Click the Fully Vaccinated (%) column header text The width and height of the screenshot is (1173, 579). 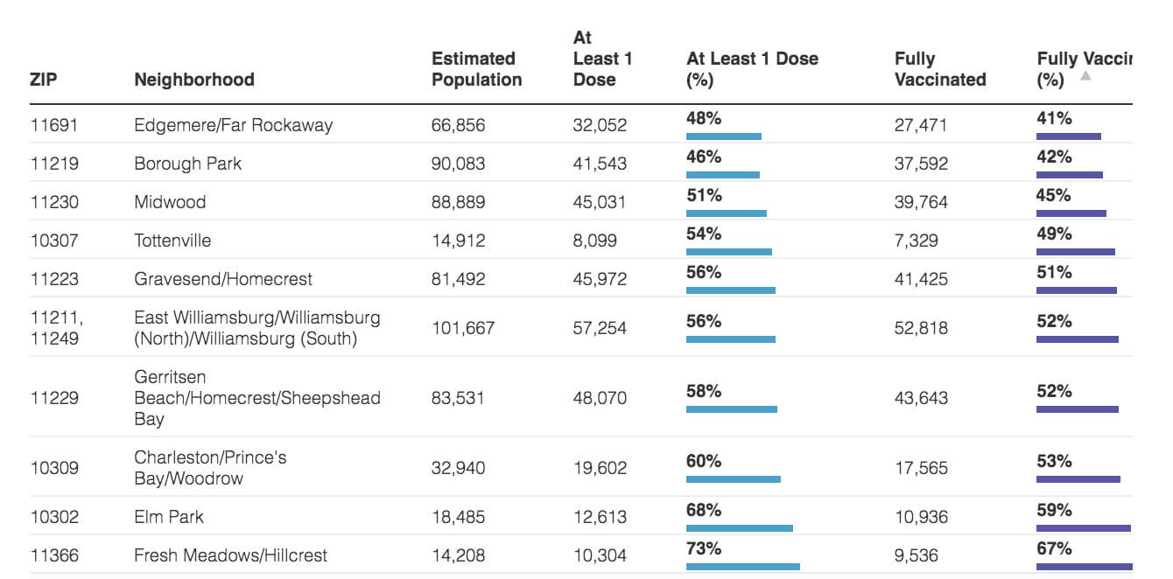(x=1084, y=59)
